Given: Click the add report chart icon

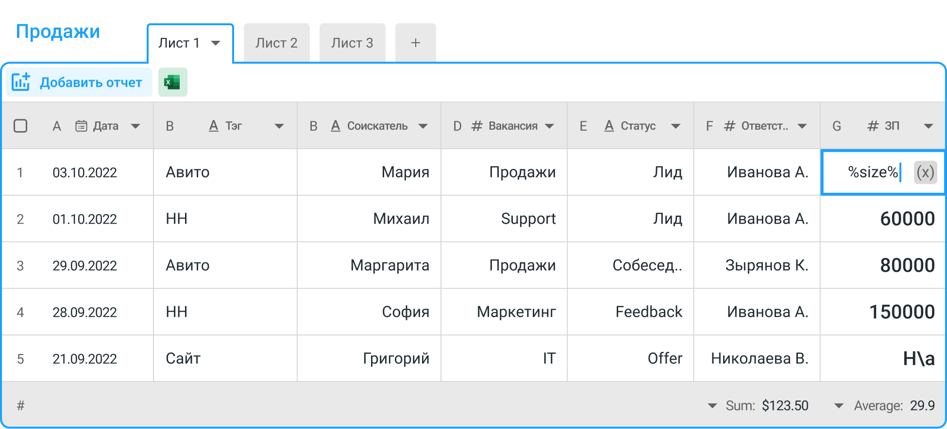Looking at the screenshot, I should point(21,82).
